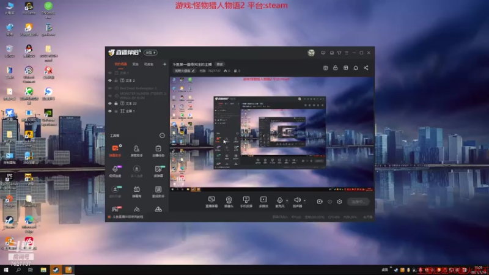Image resolution: width=489 pixels, height=275 pixels.
Task: Open Microsoft Edge desktop shortcut
Action: (x=29, y=224)
